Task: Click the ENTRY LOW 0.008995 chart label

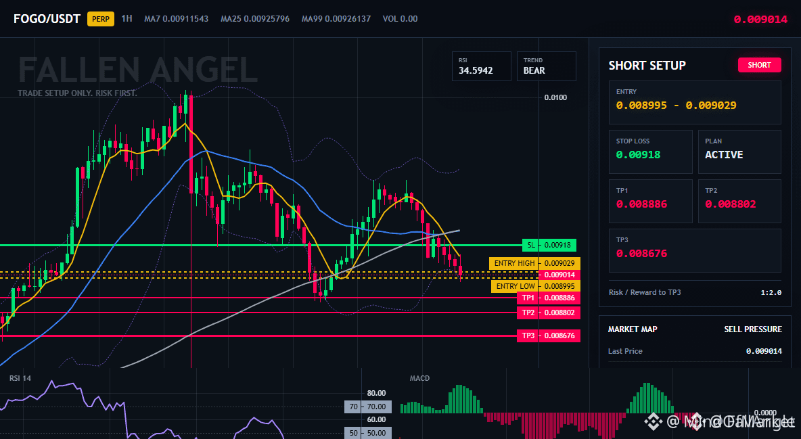Action: 535,286
